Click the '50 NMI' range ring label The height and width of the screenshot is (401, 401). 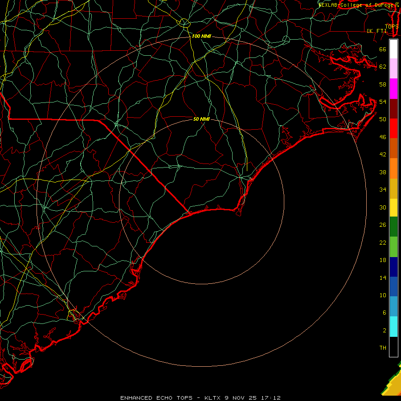click(x=201, y=119)
